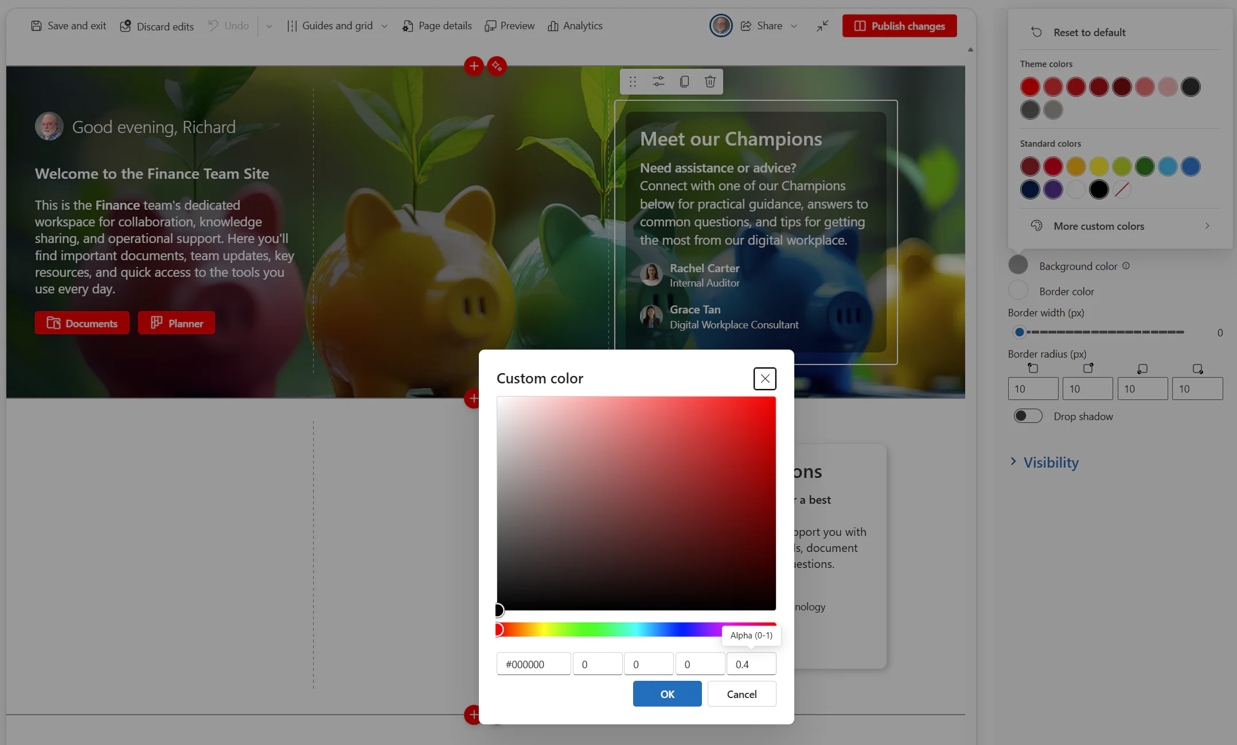The width and height of the screenshot is (1237, 745).
Task: Expand the Visibility section
Action: [1044, 462]
